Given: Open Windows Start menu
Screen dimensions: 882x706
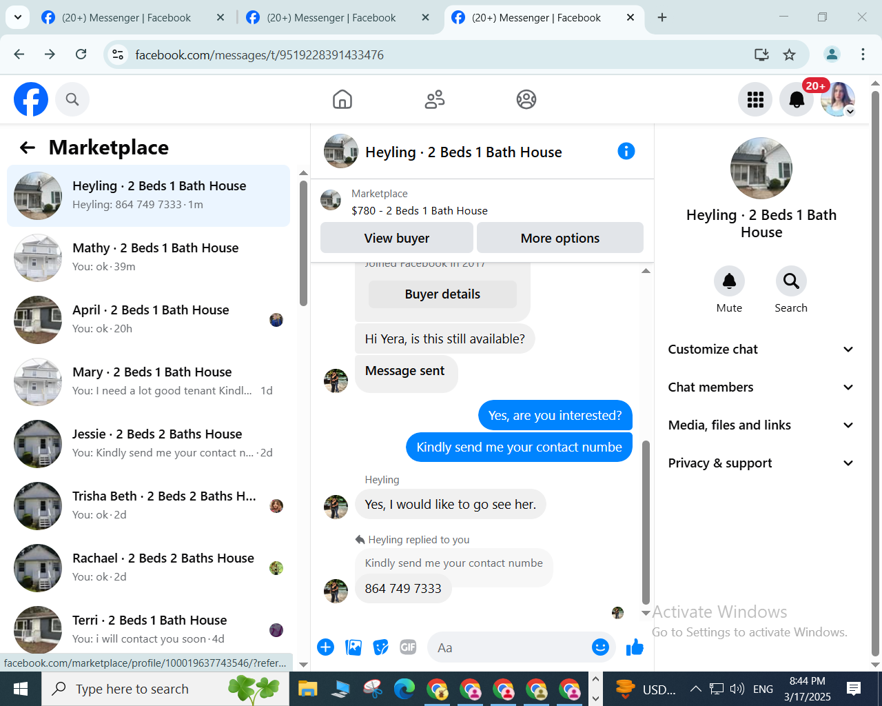Looking at the screenshot, I should 21,689.
